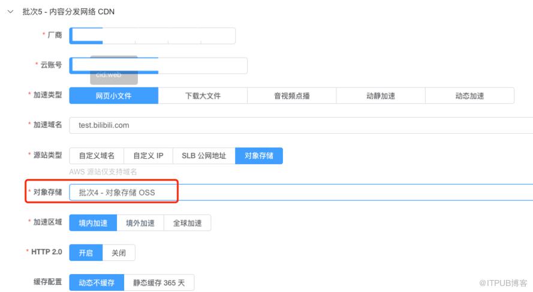The image size is (533, 292).
Task: Enable HTTP 2.0 with 开启
Action: (86, 253)
